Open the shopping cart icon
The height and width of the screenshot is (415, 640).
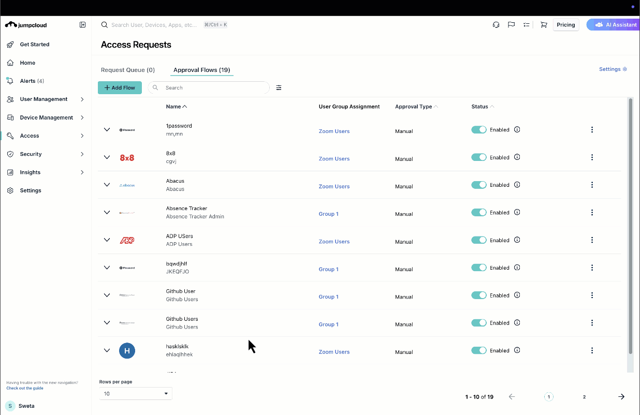point(544,25)
